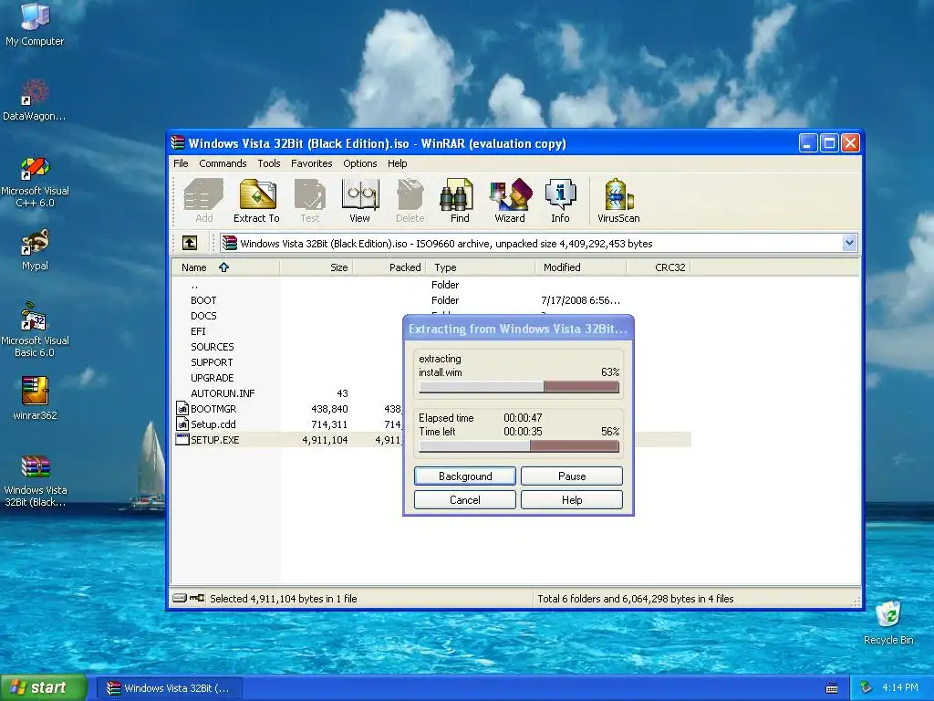Open the Options menu
This screenshot has height=701, width=934.
click(x=359, y=163)
